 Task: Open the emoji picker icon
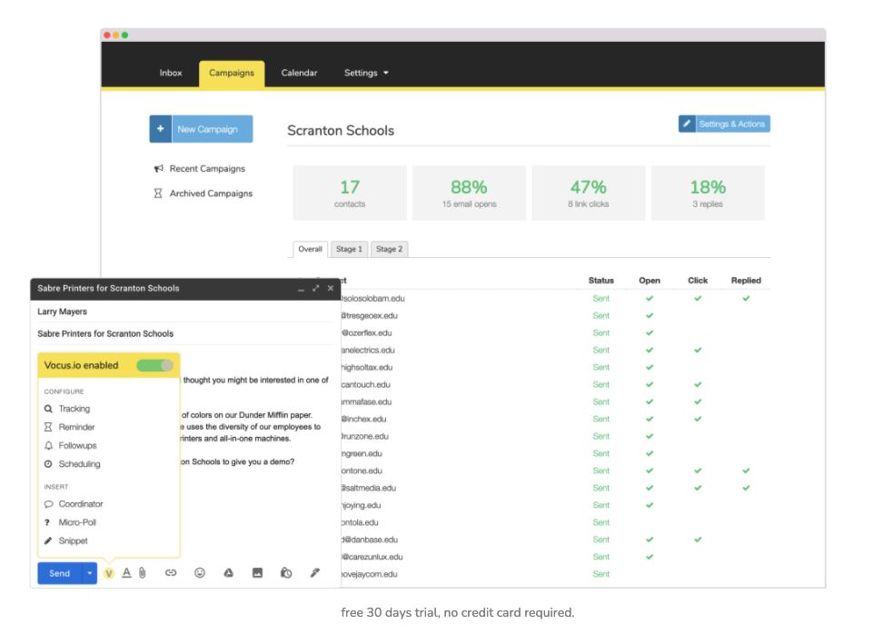(200, 573)
